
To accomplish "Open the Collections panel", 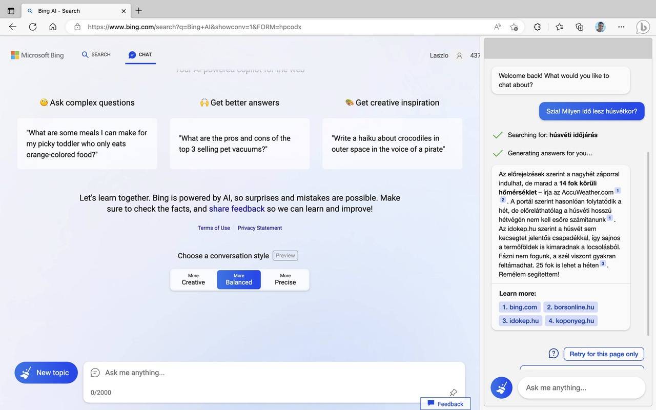I will pos(580,27).
